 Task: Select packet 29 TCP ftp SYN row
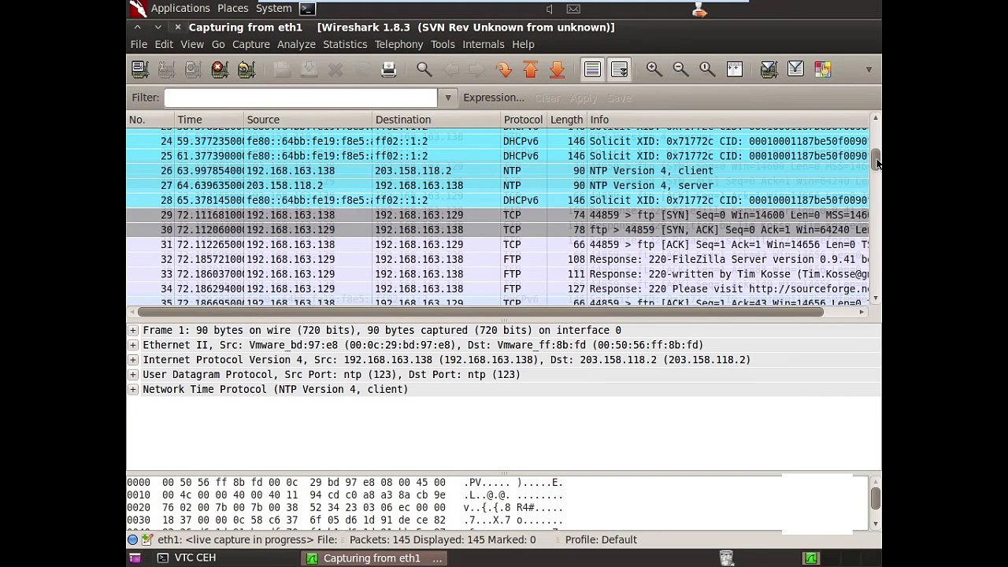coord(498,215)
